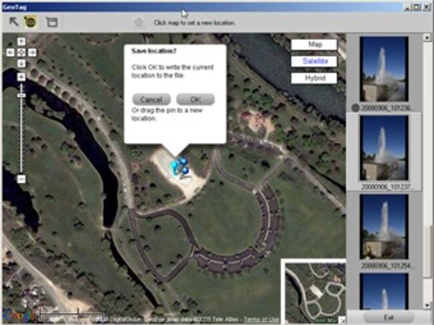Cancel the Save location dialog
434x325 pixels.
(x=151, y=99)
